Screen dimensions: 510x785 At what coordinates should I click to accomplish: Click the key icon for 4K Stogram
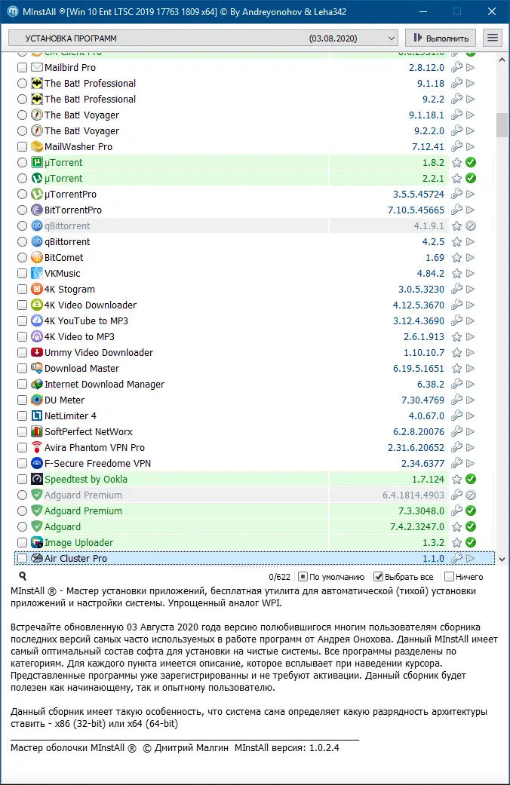(456, 289)
